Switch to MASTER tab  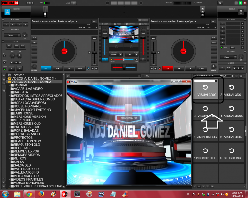pyautogui.click(x=143, y=24)
